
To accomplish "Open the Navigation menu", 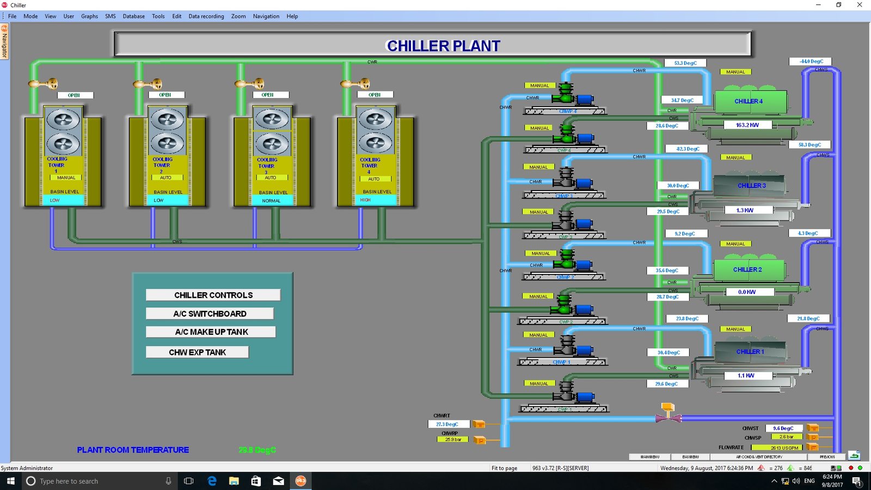I will [266, 16].
